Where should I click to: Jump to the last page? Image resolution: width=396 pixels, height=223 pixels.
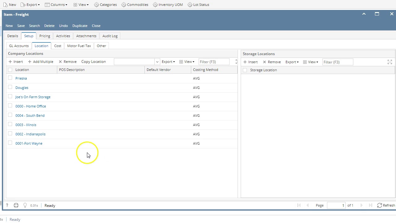[x=370, y=205]
